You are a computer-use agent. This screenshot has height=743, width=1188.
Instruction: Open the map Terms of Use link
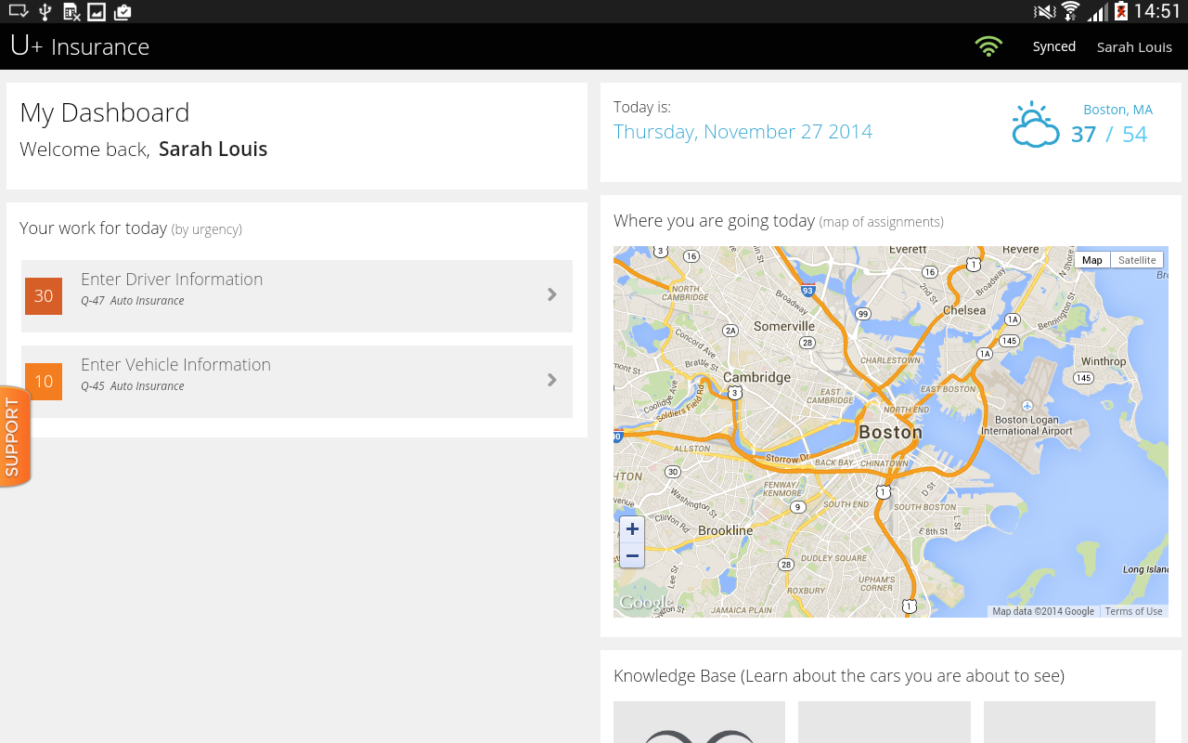click(1133, 611)
